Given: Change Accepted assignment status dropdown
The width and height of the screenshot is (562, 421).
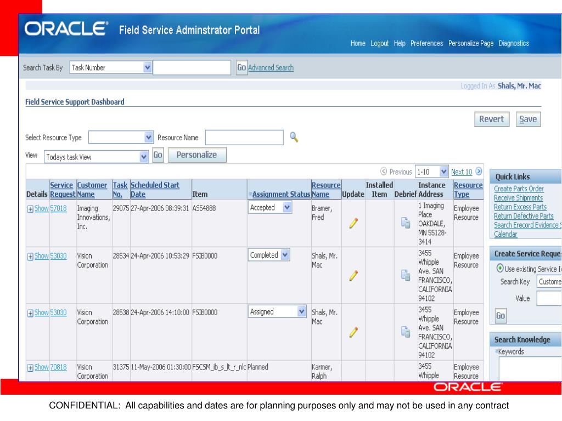Looking at the screenshot, I should 270,207.
